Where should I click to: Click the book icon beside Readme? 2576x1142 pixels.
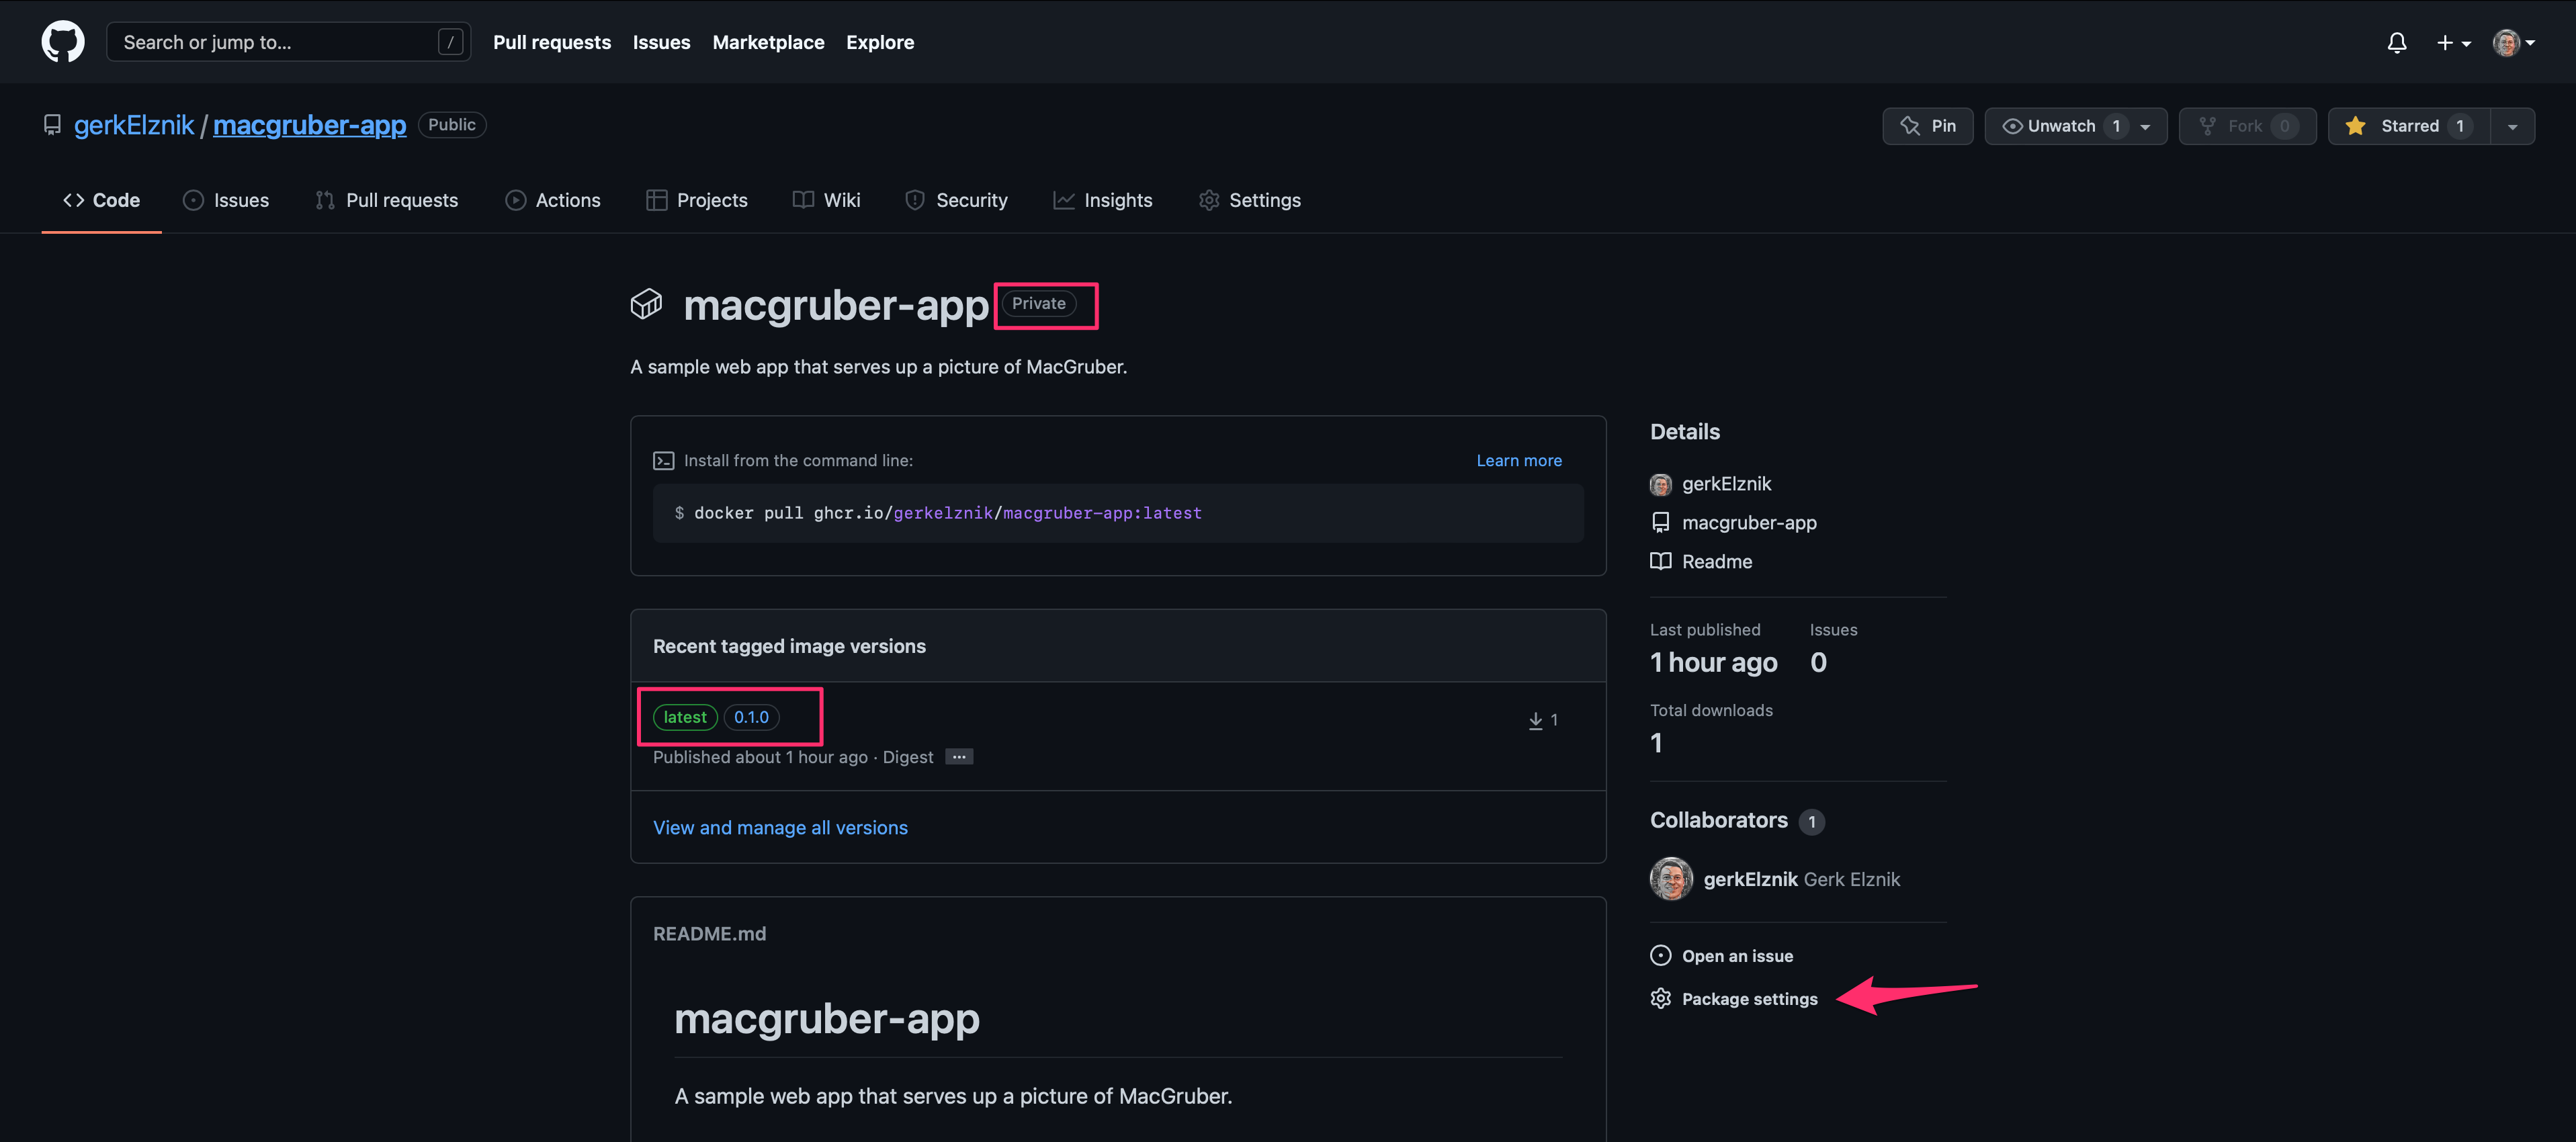[1660, 561]
